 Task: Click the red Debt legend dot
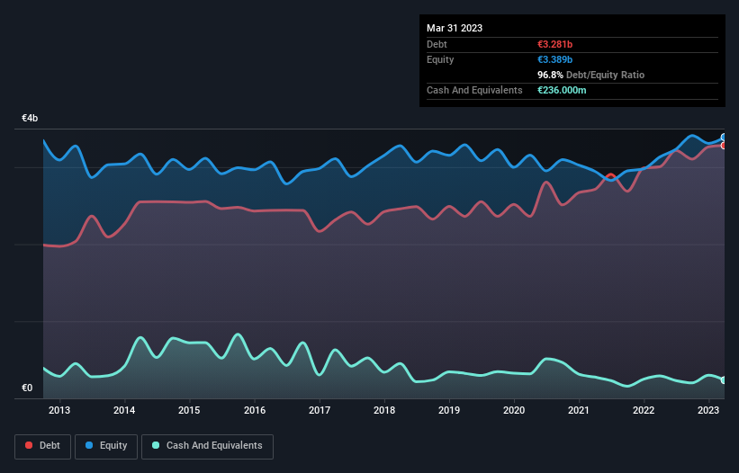click(29, 445)
